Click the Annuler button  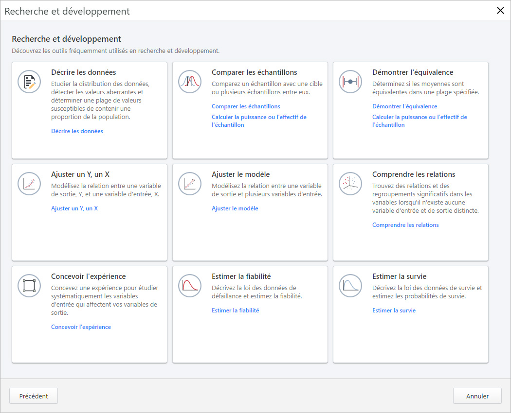pyautogui.click(x=477, y=396)
